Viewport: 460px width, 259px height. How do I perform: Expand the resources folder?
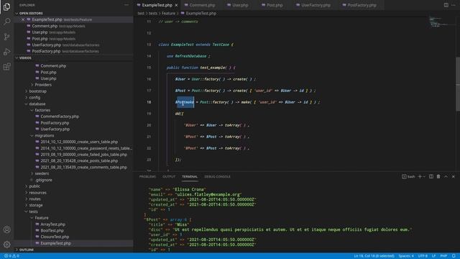[37, 193]
